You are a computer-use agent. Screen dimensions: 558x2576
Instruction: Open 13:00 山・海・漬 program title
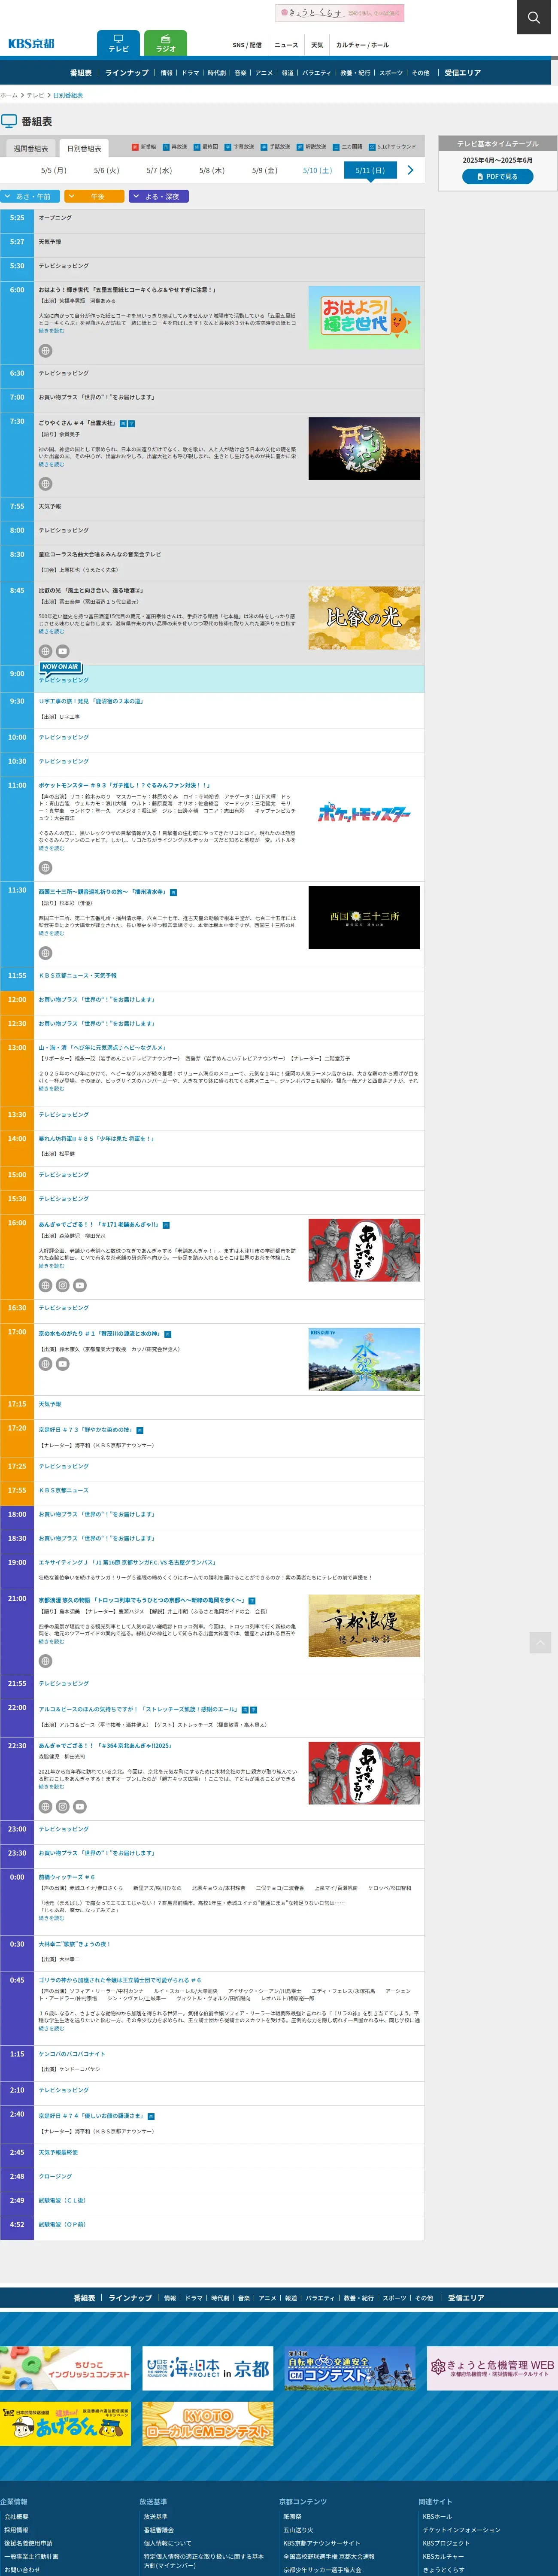(x=102, y=1048)
